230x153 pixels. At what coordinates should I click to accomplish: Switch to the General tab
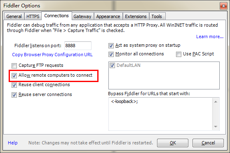click(14, 16)
